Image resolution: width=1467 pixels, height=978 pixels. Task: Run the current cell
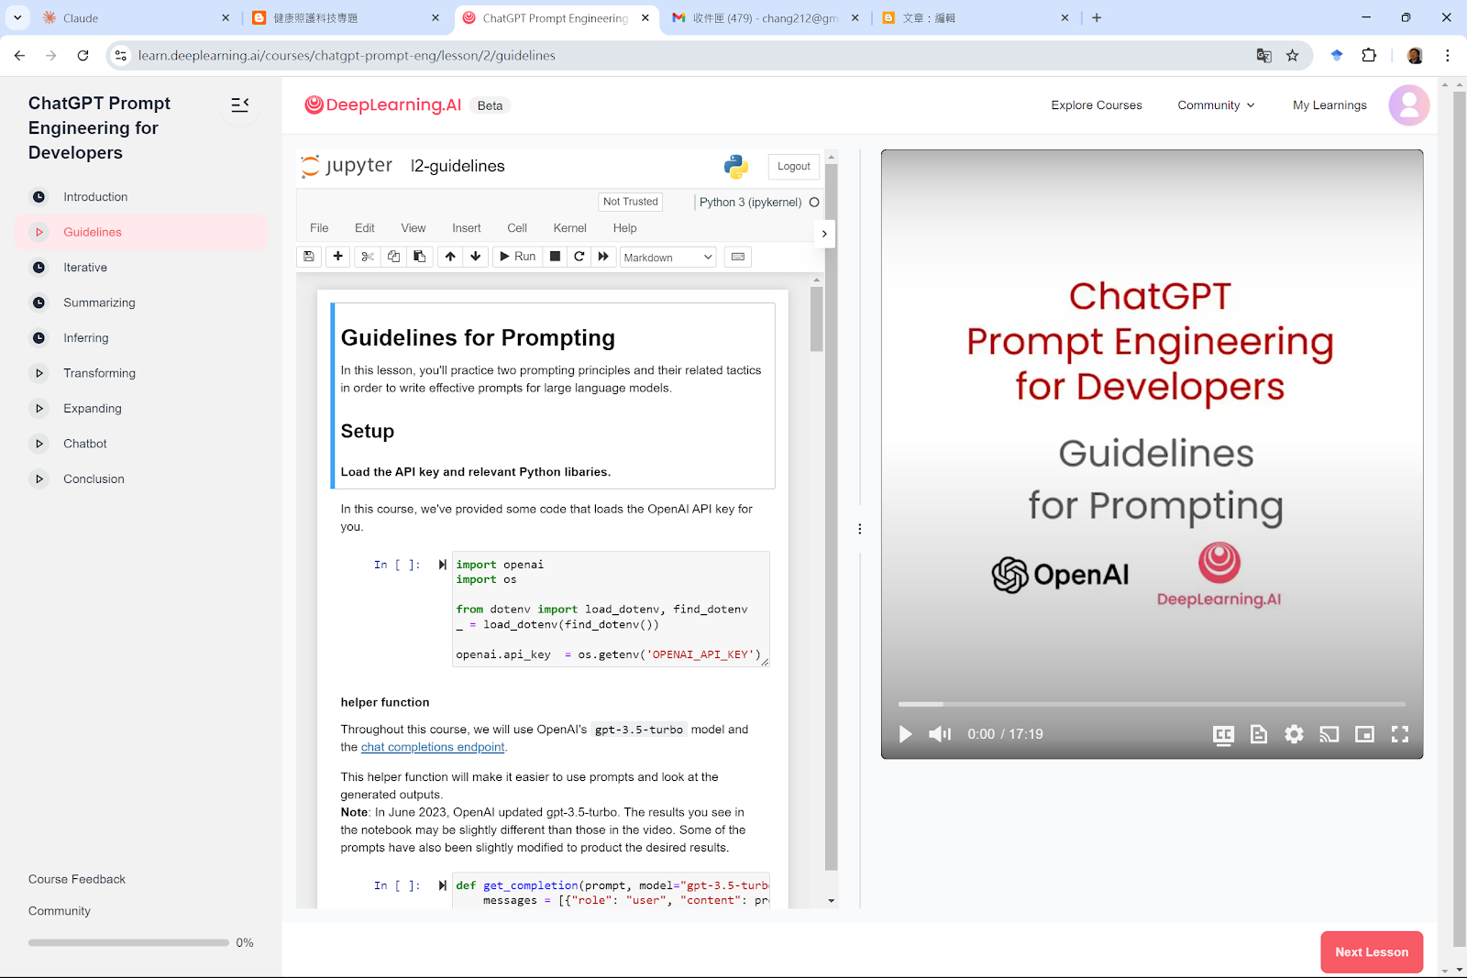518,257
